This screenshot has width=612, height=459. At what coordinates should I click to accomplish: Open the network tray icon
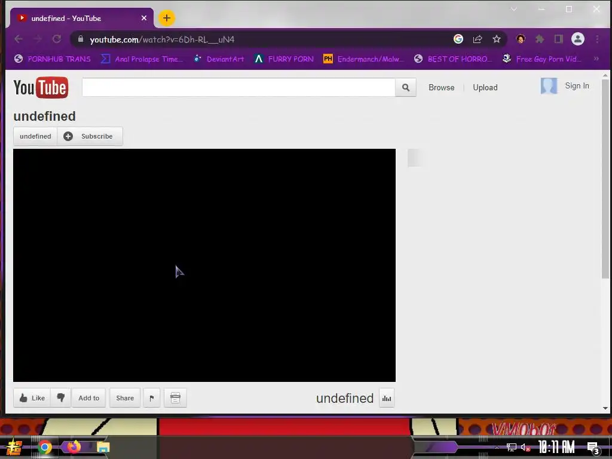pyautogui.click(x=512, y=447)
